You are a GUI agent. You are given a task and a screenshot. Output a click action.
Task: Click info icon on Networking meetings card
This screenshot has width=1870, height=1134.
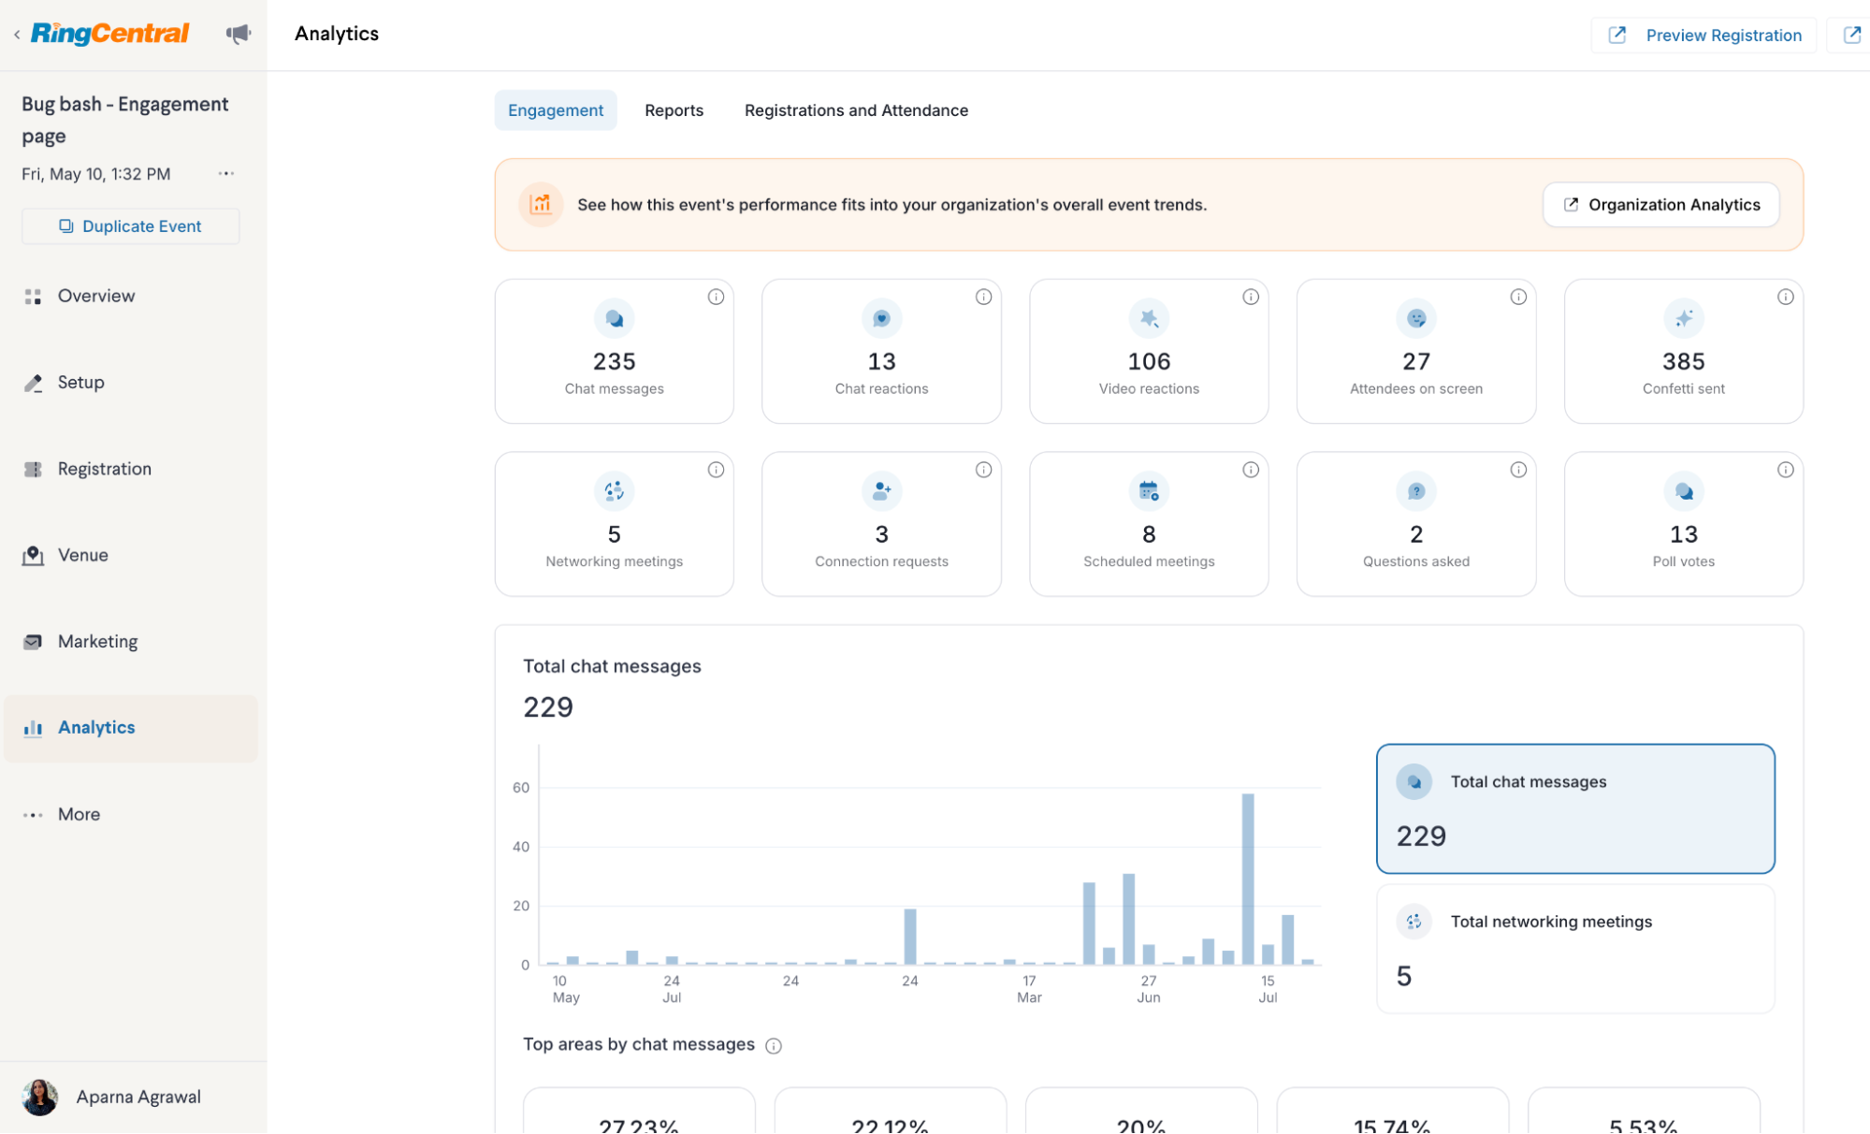(x=716, y=470)
